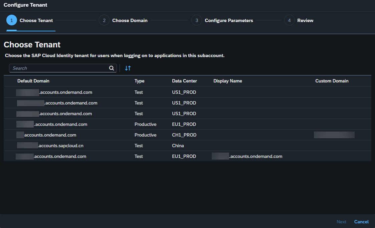Viewport: 375px width, 228px height.
Task: Click the step 2 circle icon
Action: click(104, 20)
